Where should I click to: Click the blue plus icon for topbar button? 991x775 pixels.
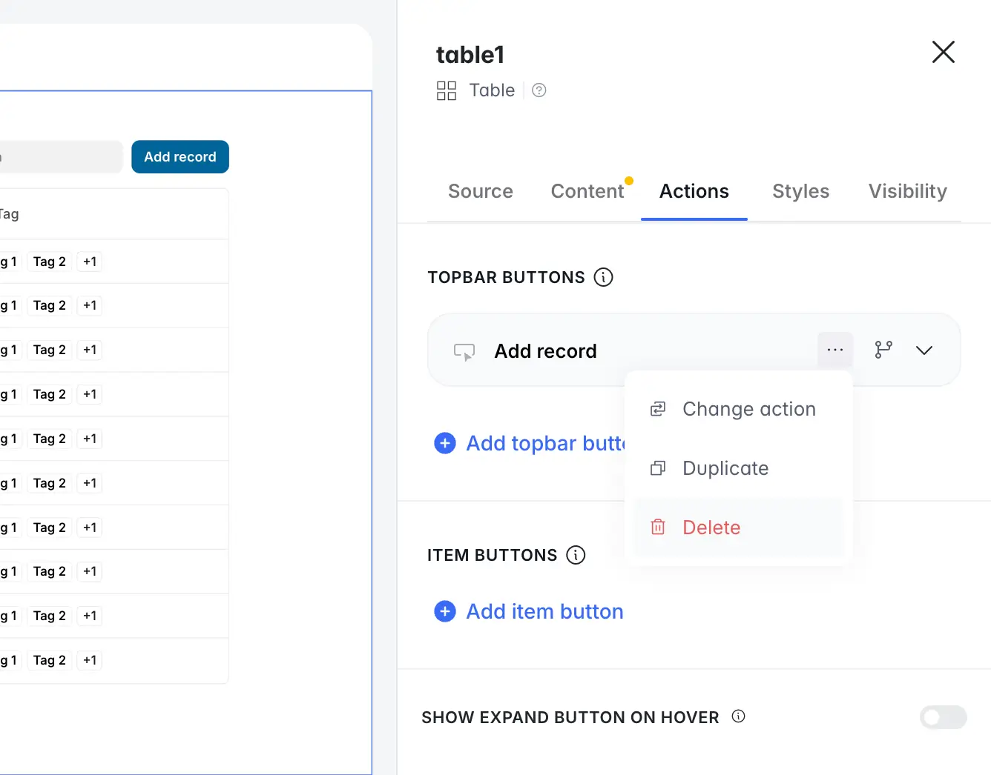point(445,443)
